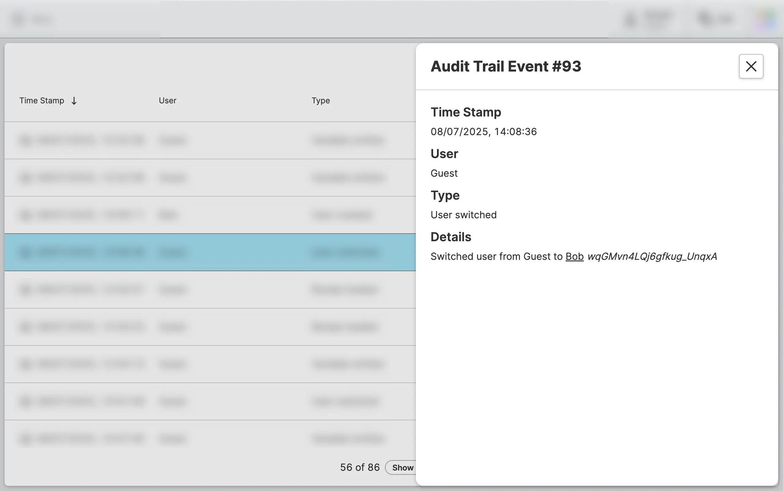Click the italic event ID wqGMvn4LQj6gfkug_UnqxA
This screenshot has width=784, height=491.
click(652, 257)
